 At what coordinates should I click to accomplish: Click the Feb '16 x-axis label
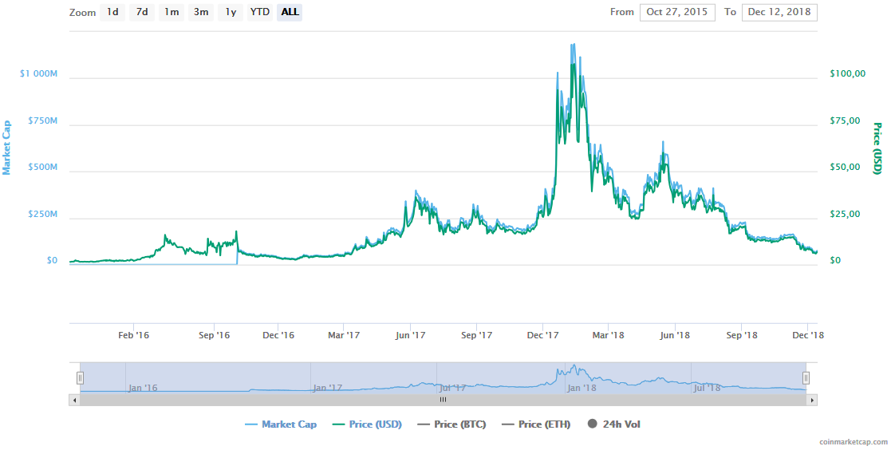click(x=133, y=336)
